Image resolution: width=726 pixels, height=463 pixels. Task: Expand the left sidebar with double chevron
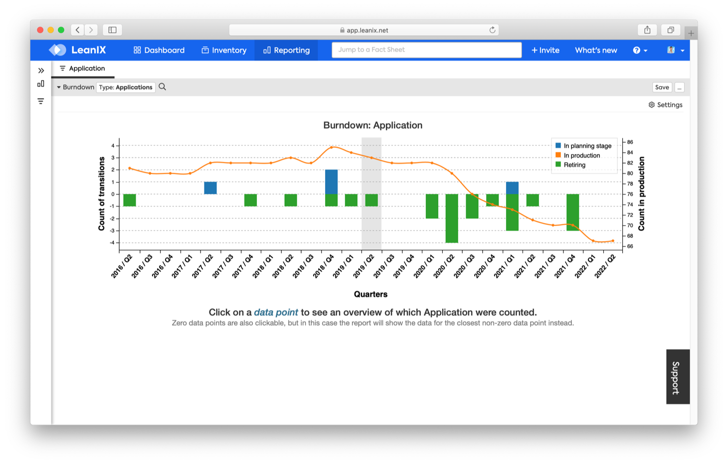click(41, 71)
